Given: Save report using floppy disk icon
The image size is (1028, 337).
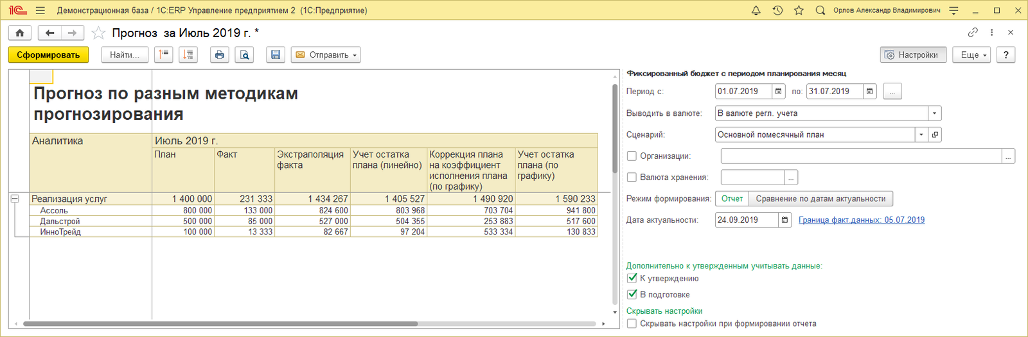Looking at the screenshot, I should pyautogui.click(x=276, y=55).
